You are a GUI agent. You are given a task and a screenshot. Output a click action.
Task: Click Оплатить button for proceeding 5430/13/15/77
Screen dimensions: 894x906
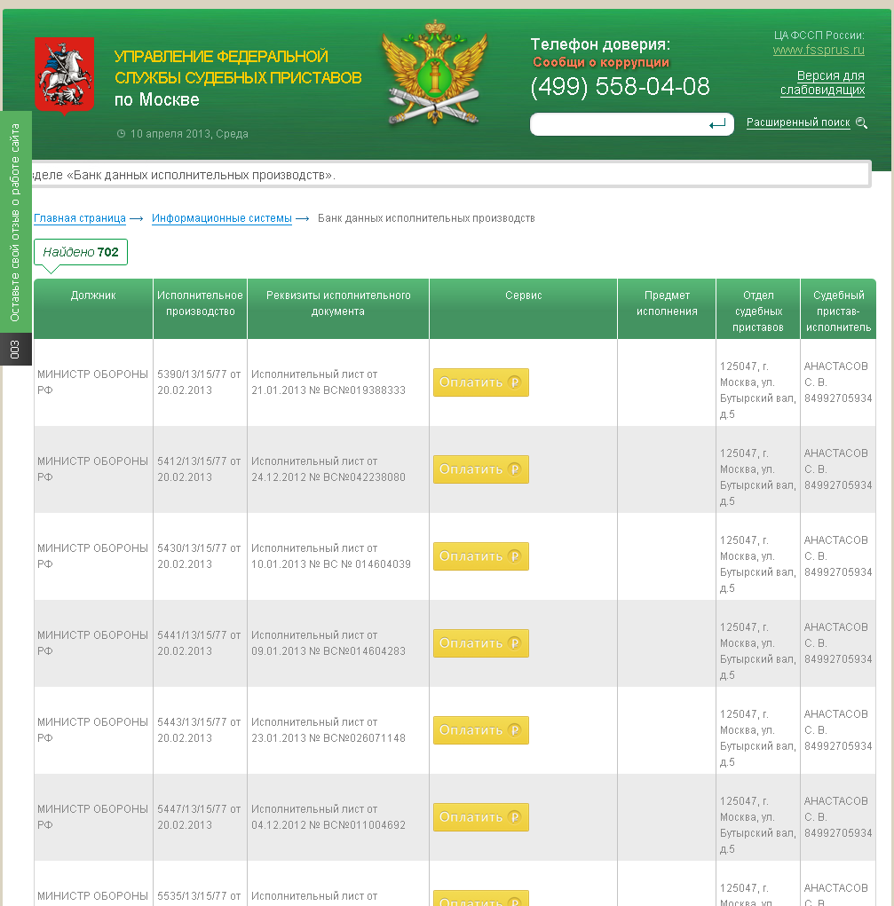[x=480, y=556]
